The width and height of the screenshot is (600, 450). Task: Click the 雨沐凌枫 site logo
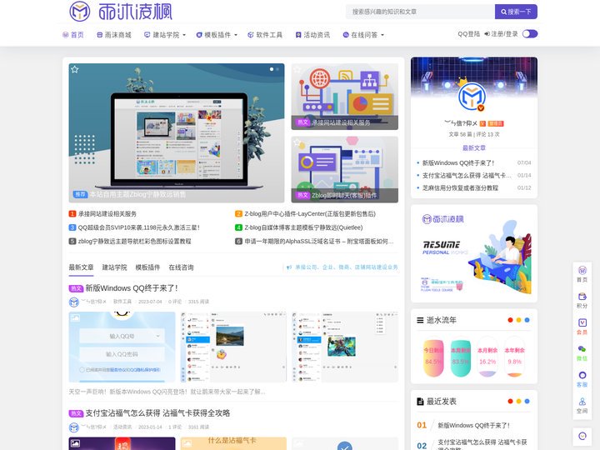[121, 12]
